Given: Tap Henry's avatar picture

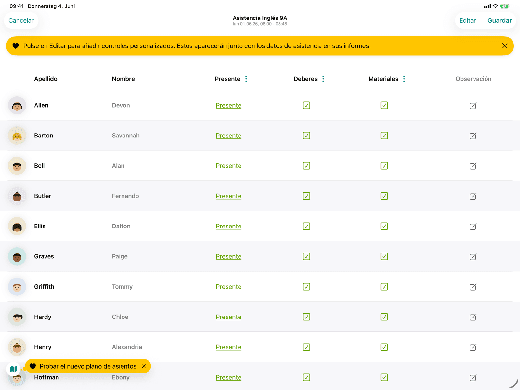Looking at the screenshot, I should (x=17, y=347).
